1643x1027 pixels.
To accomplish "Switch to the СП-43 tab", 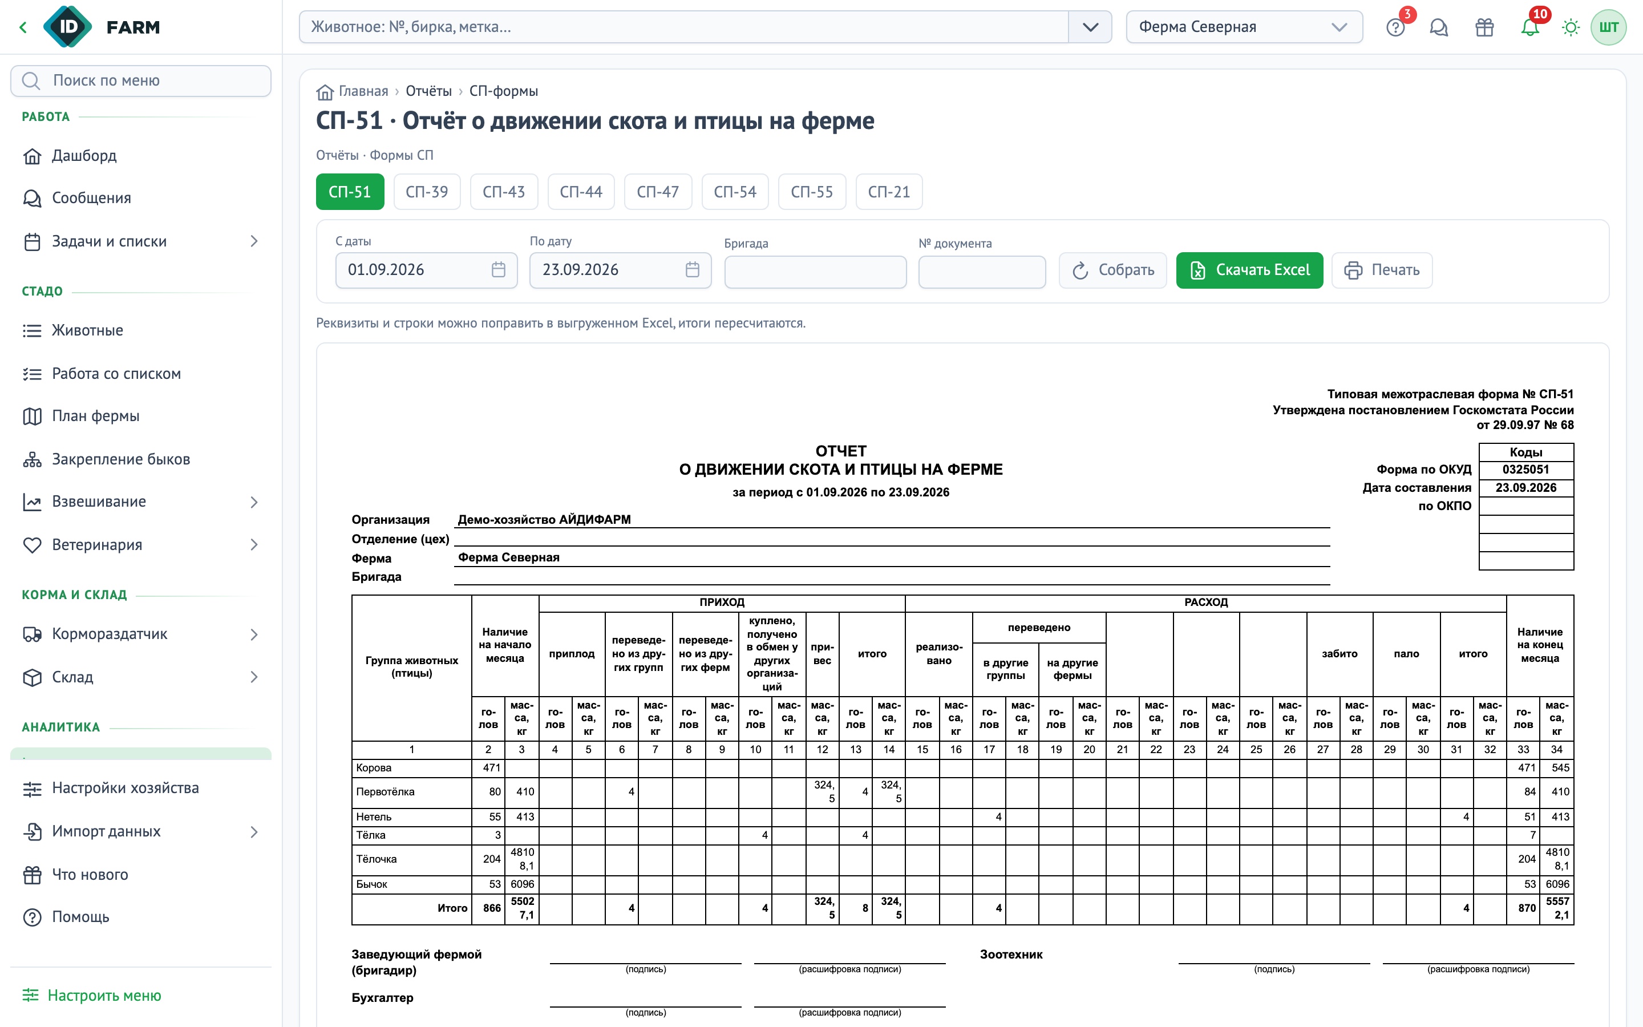I will (x=504, y=192).
